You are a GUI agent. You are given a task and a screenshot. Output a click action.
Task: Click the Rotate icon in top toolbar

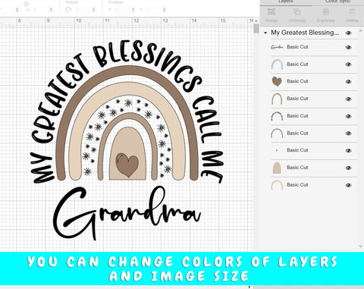point(68,10)
